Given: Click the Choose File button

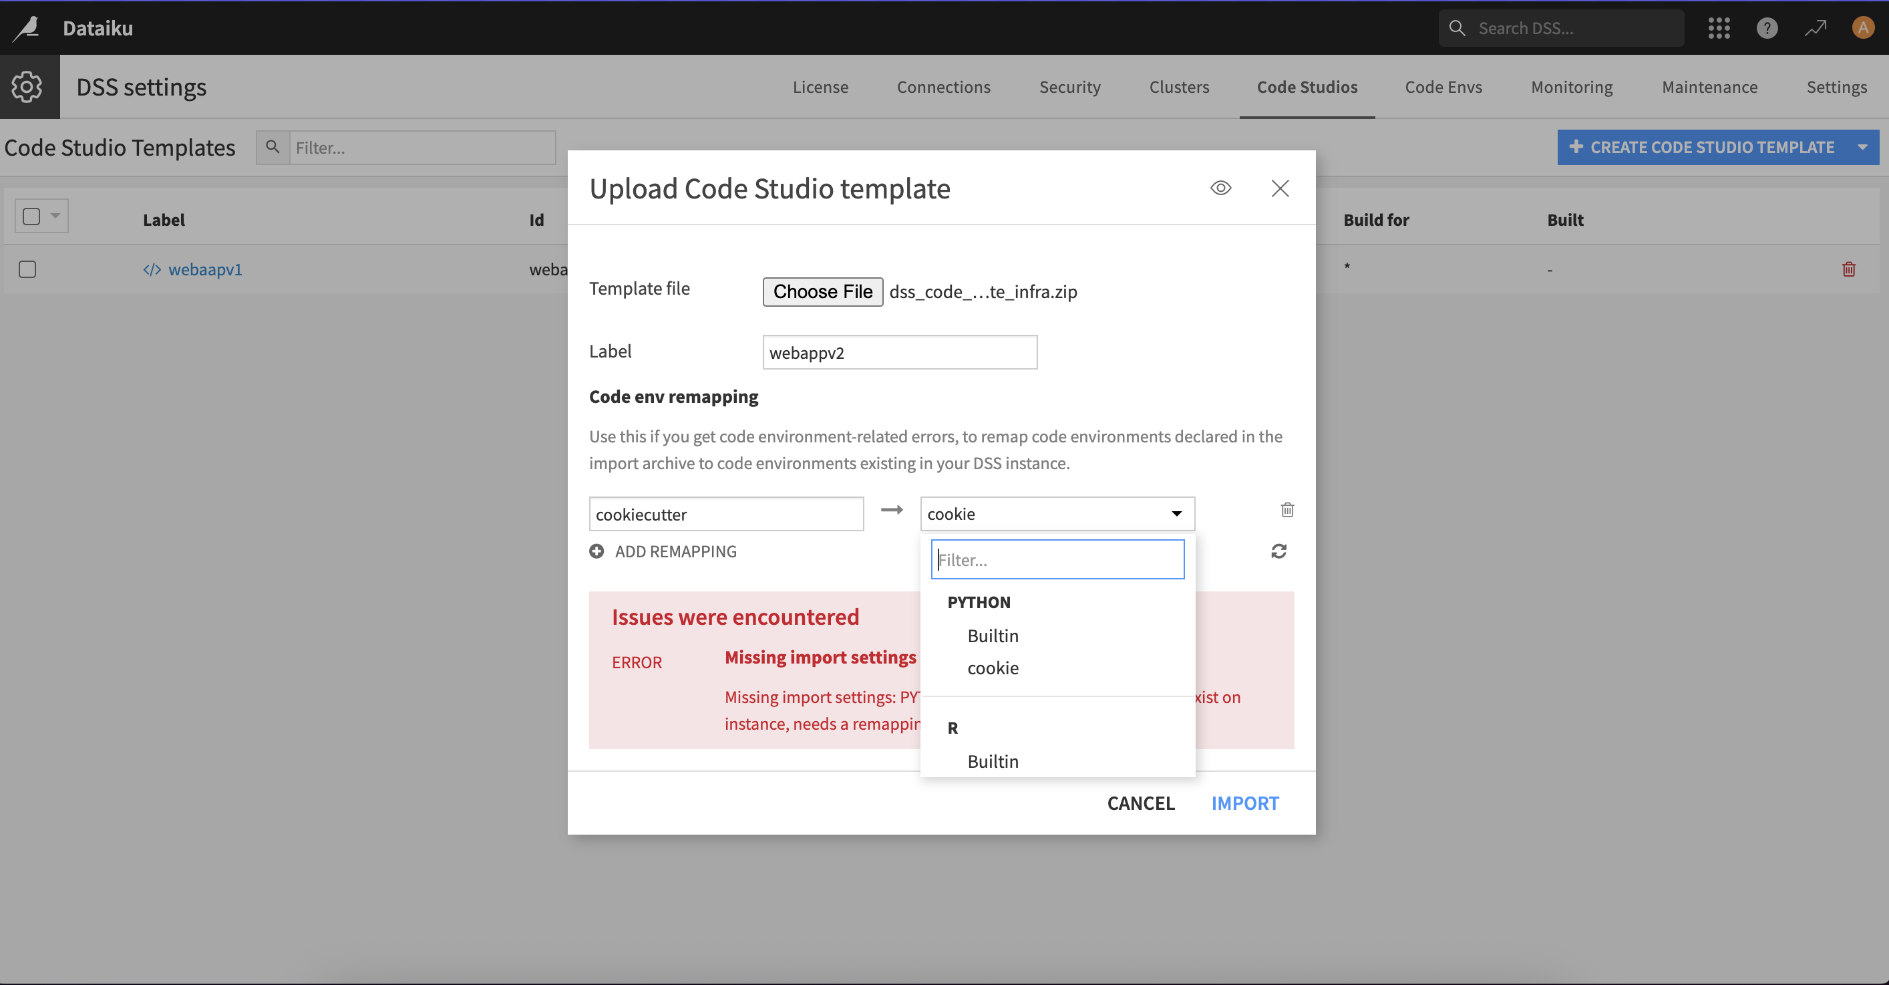Looking at the screenshot, I should (823, 291).
